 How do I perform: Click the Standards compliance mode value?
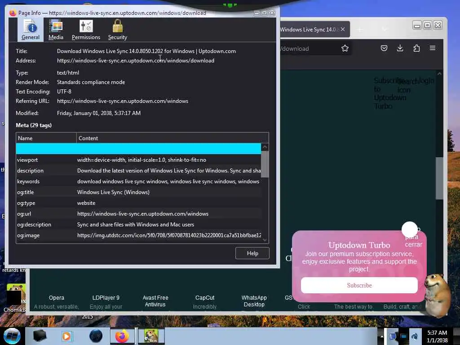point(91,82)
